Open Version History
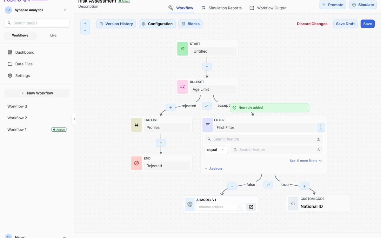Viewport: 381px width, 238px height. pos(116,24)
